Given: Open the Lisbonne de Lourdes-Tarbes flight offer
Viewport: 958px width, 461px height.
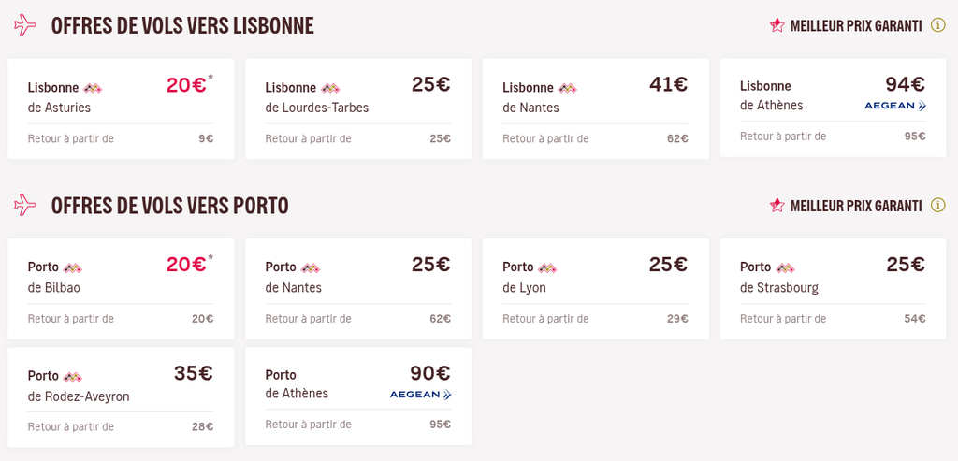Looking at the screenshot, I should (x=358, y=108).
